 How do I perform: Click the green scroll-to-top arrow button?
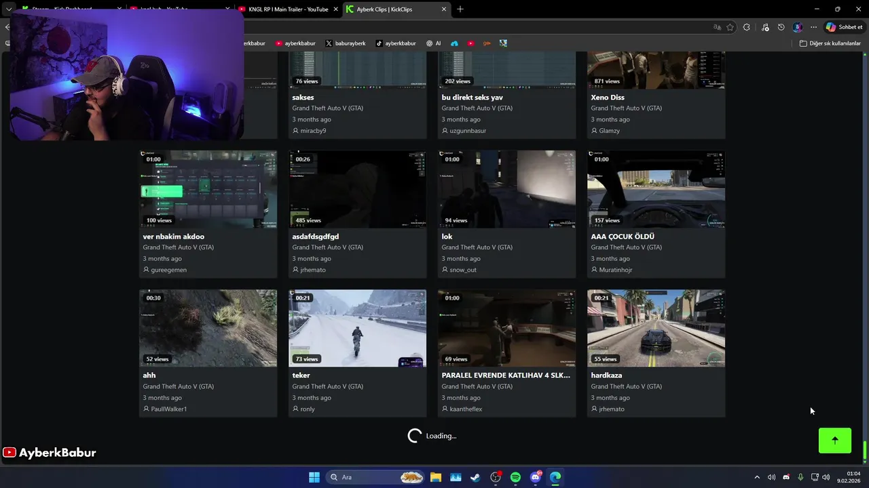point(834,440)
